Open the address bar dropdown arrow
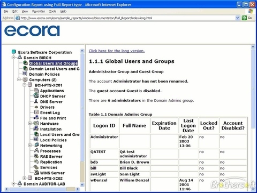The height and width of the screenshot is (193, 257). [x=237, y=18]
